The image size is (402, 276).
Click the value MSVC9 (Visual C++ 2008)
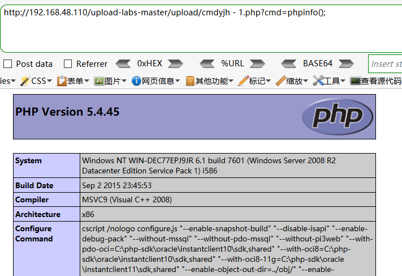point(127,199)
